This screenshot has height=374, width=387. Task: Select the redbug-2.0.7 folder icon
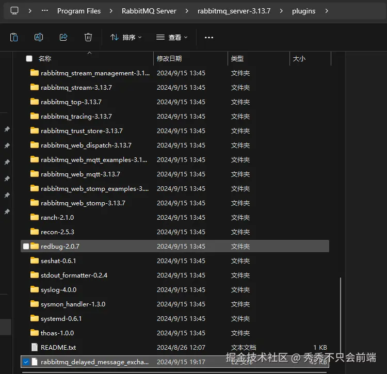coord(34,246)
